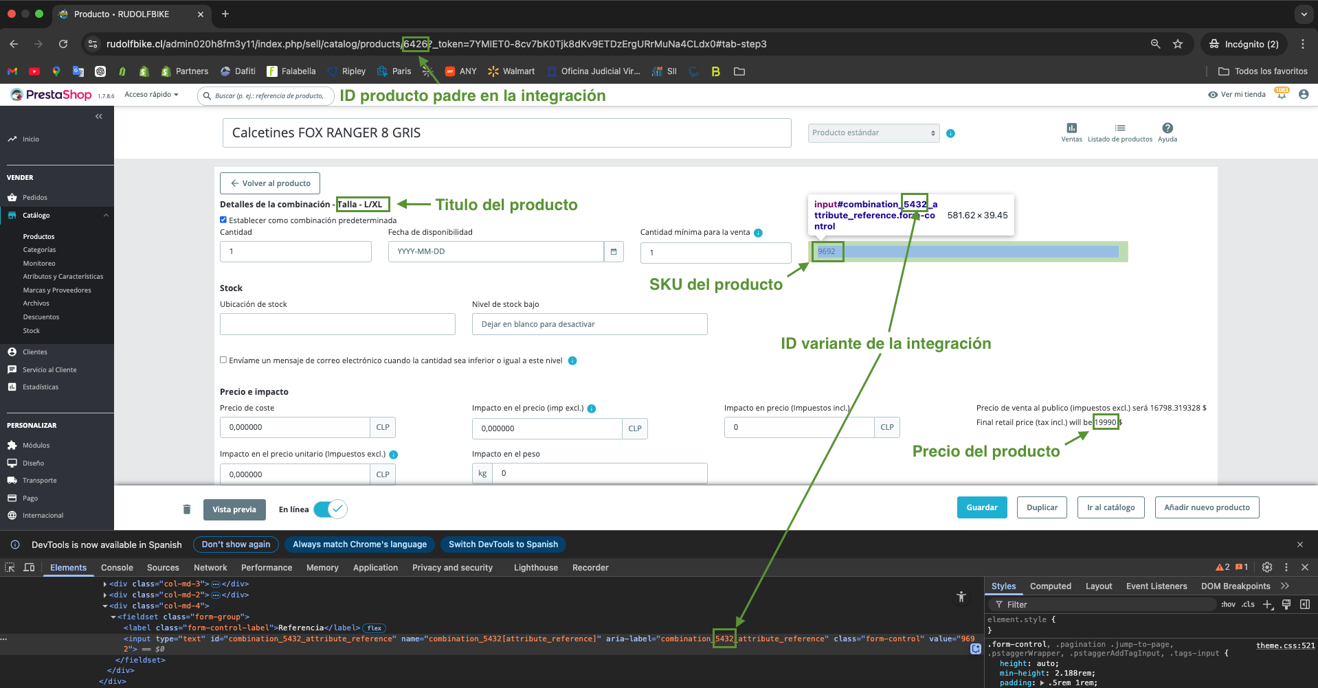
Task: Open the notifications bell icon
Action: click(x=1282, y=95)
